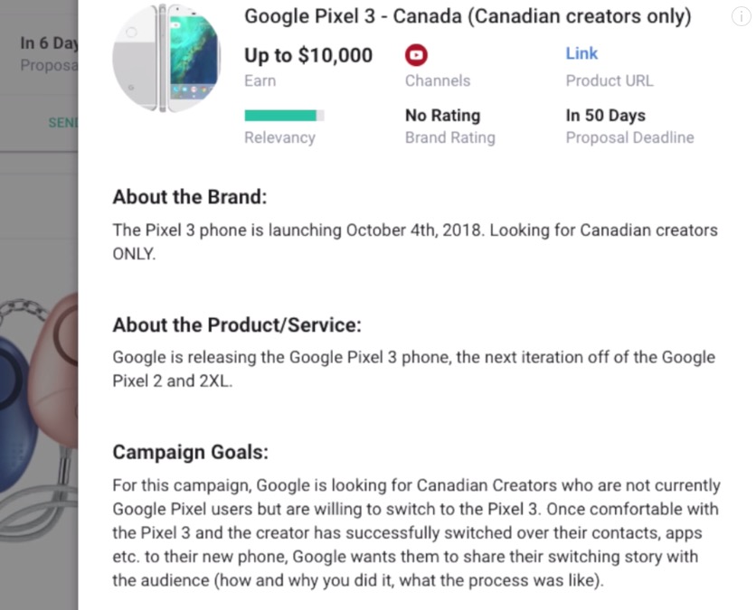Image resolution: width=756 pixels, height=610 pixels.
Task: Click the About the Product/Service heading
Action: (x=236, y=324)
